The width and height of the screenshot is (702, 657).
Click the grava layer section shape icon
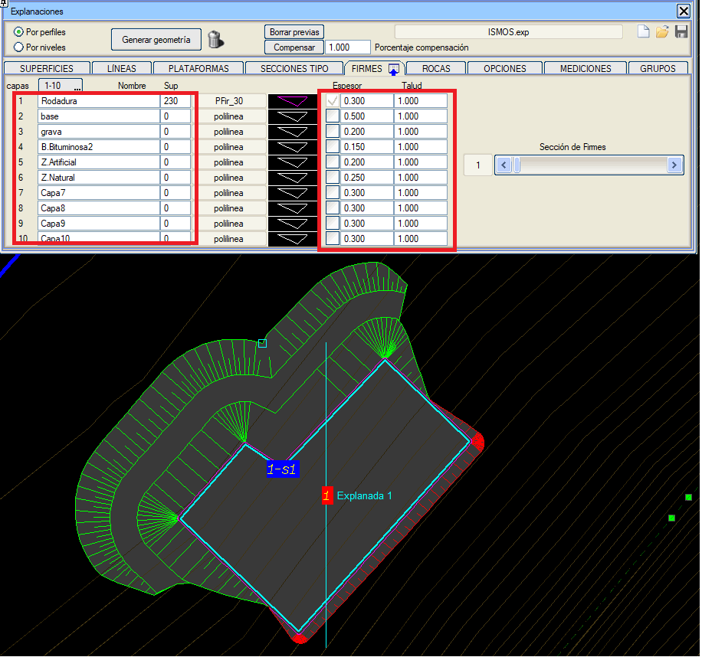point(292,132)
